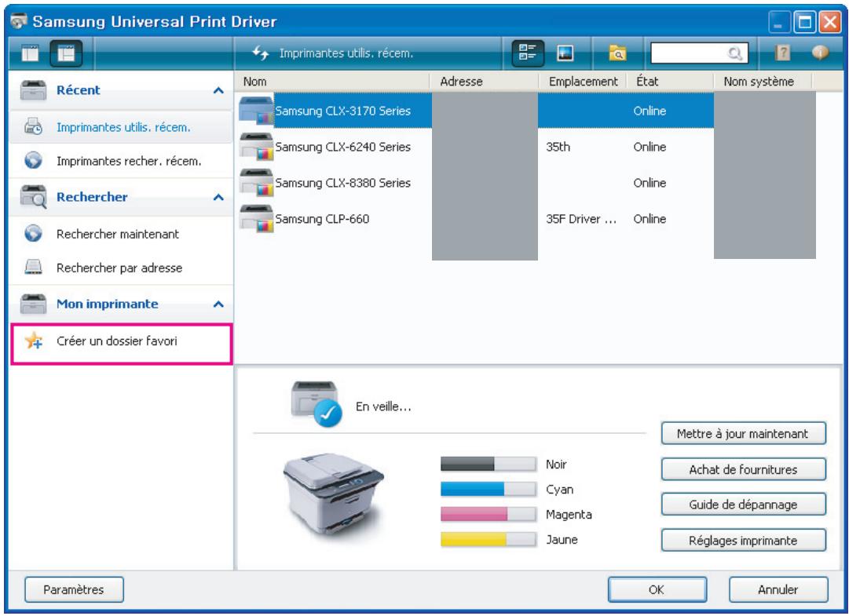Click Online status of CLX-8380 row
This screenshot has height=616, width=849.
650,184
